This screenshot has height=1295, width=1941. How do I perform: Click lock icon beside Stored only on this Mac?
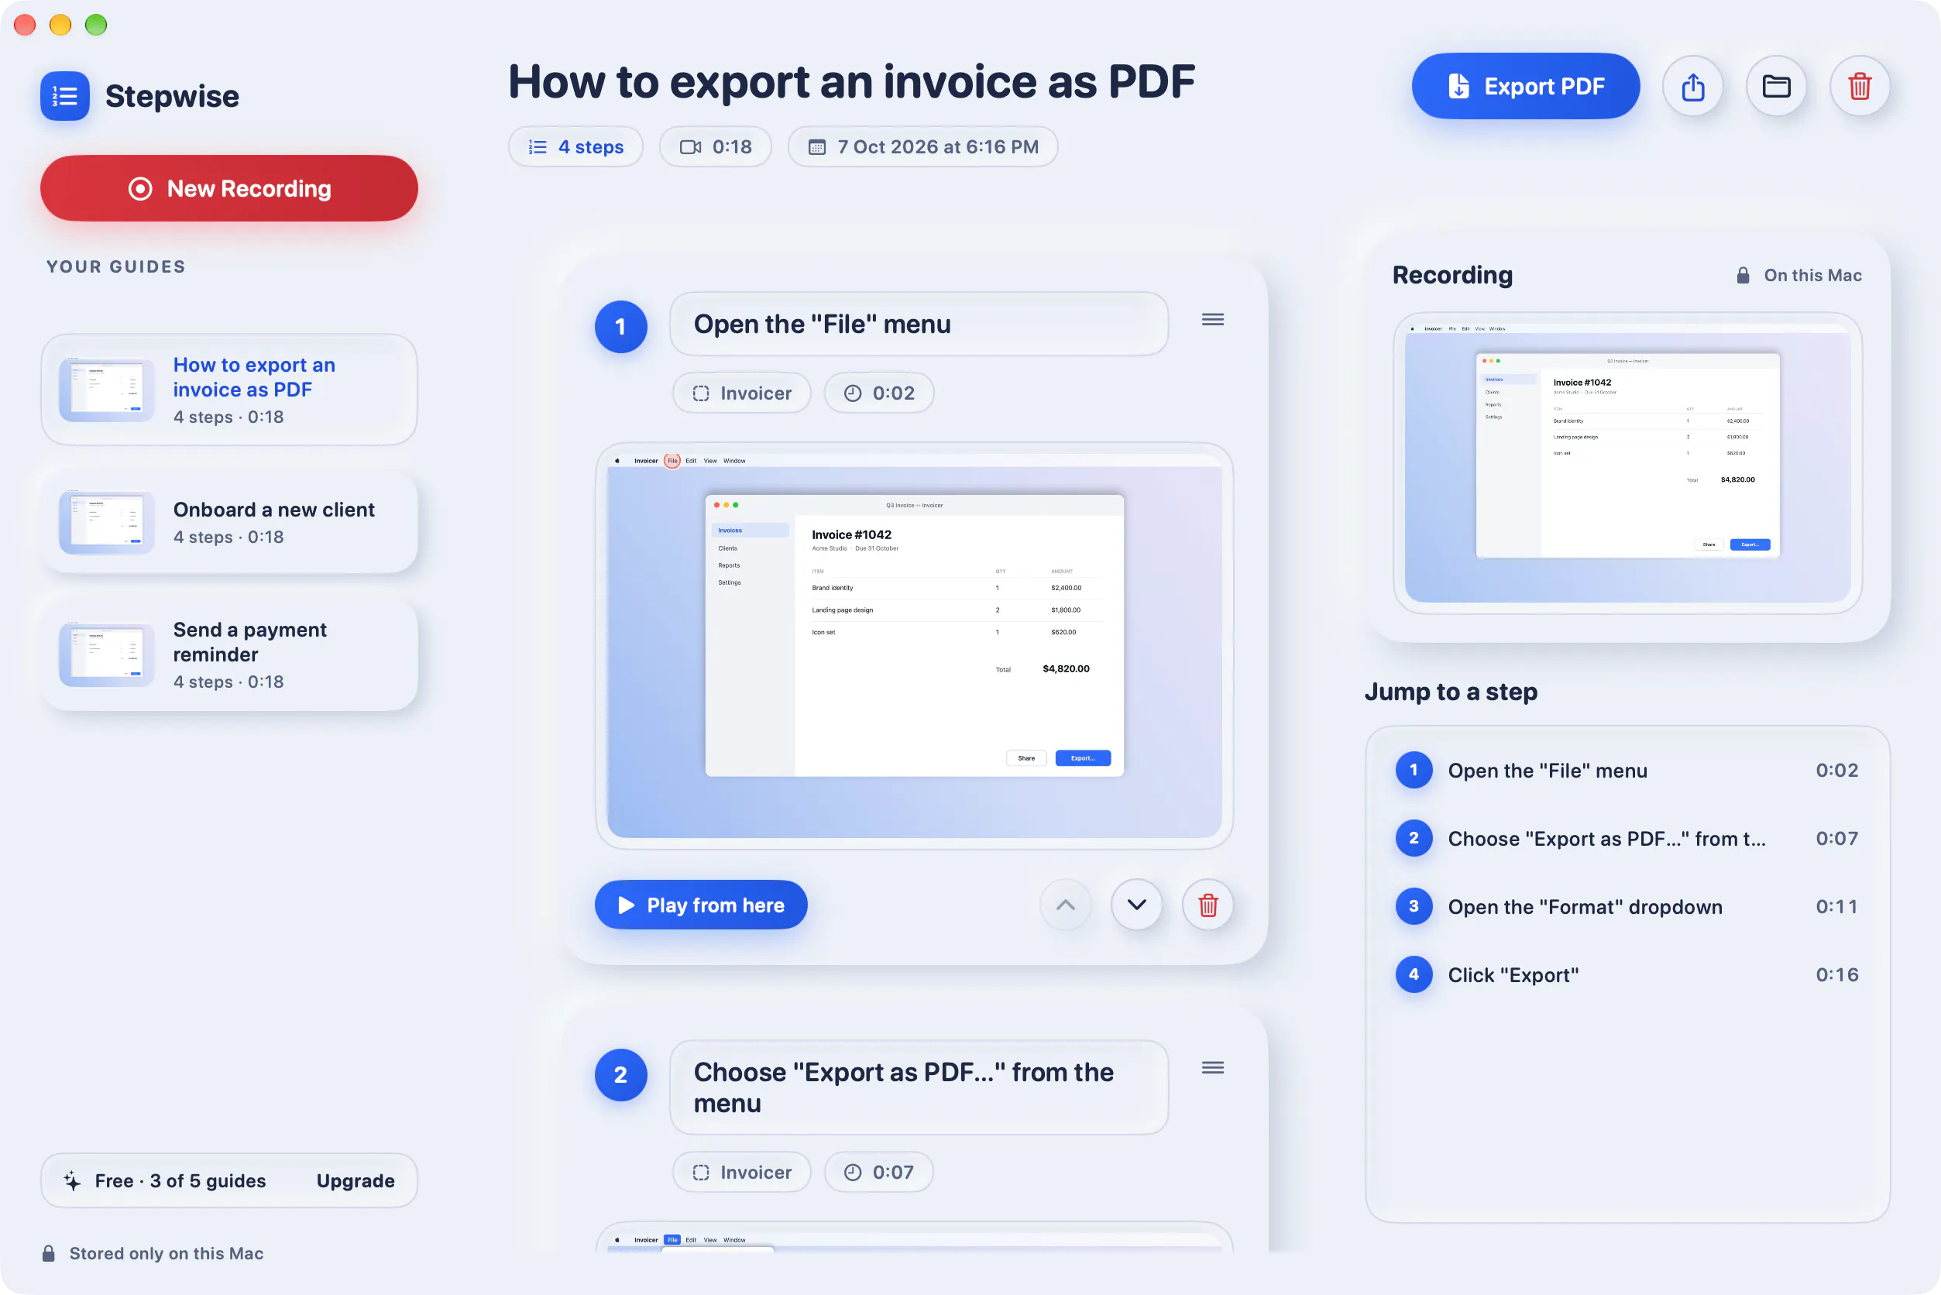[49, 1253]
